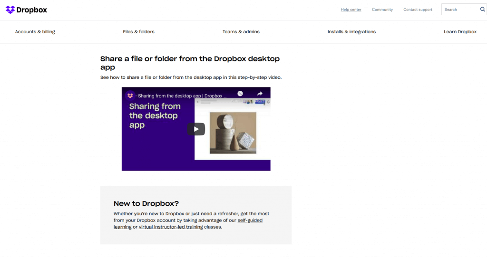Click Contact support in the header
This screenshot has height=259, width=487.
[418, 10]
